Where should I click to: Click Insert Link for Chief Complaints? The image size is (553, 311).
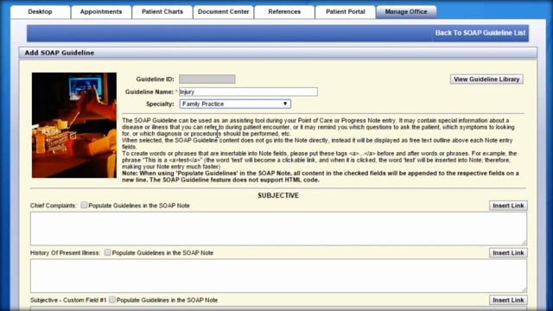(508, 206)
